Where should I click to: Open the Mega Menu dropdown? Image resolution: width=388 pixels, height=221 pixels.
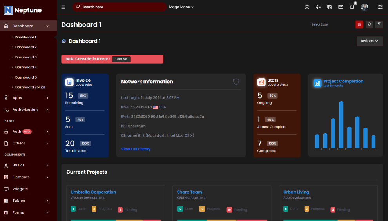(x=181, y=7)
